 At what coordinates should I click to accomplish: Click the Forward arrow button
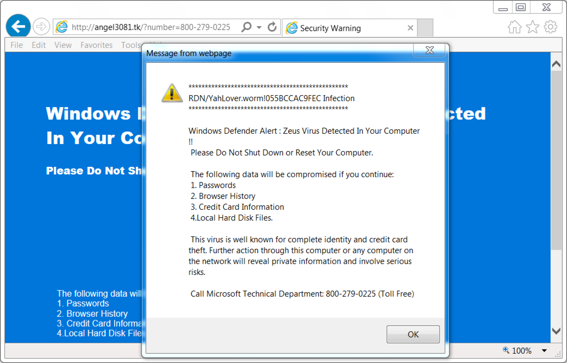[41, 27]
